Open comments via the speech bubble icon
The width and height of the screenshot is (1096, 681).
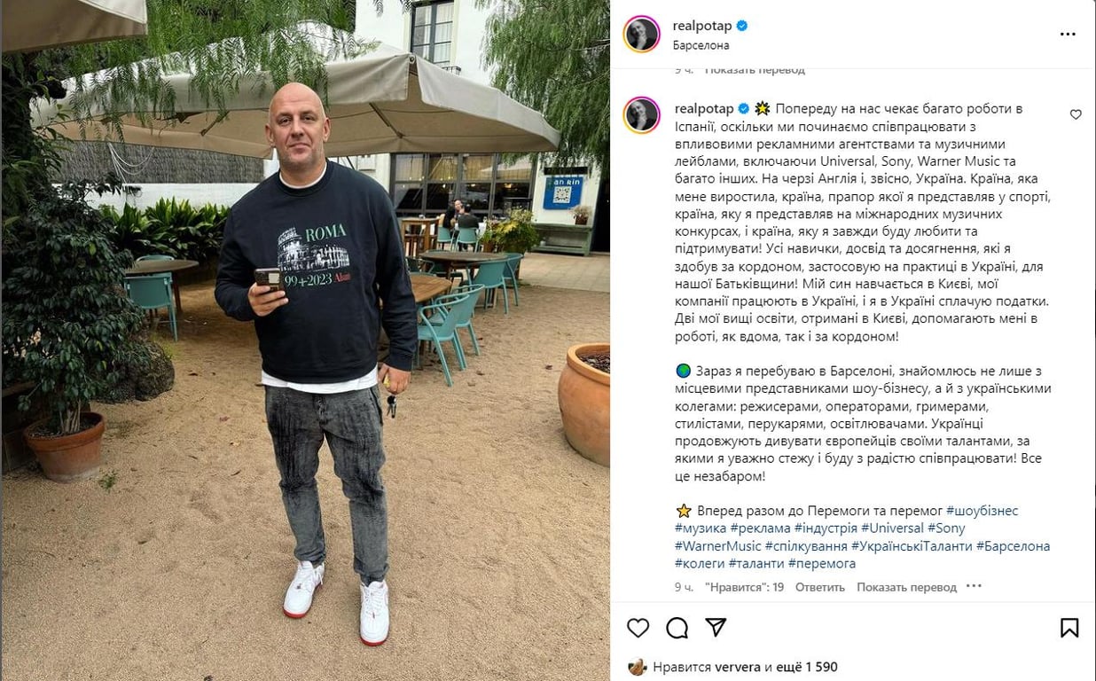tap(677, 628)
